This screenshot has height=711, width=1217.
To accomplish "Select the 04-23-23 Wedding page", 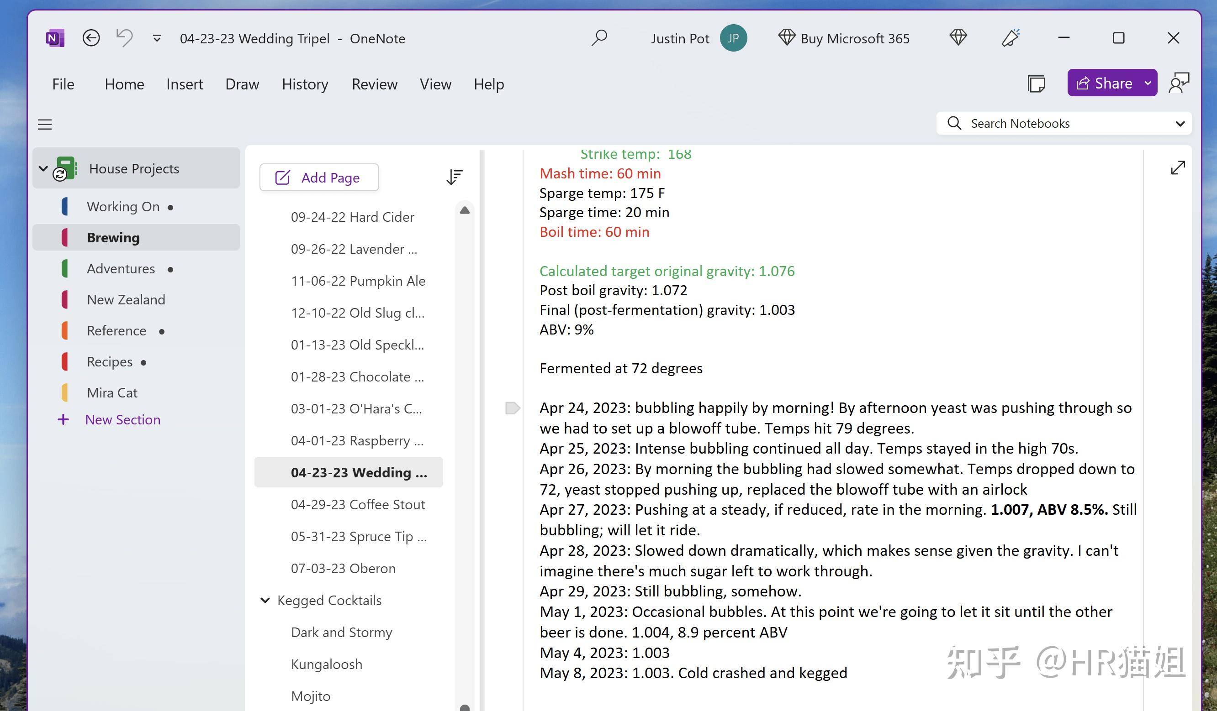I will tap(349, 472).
